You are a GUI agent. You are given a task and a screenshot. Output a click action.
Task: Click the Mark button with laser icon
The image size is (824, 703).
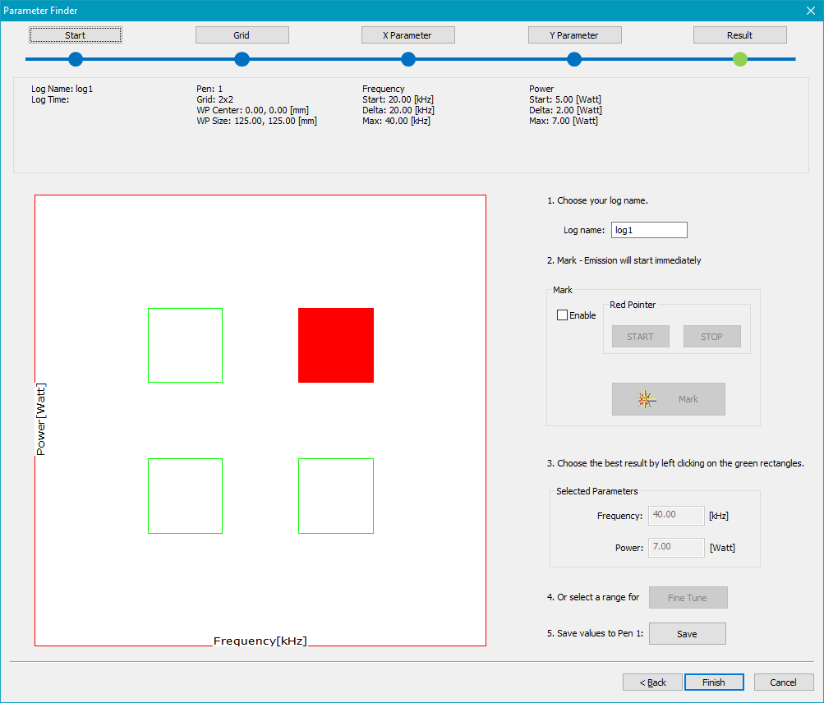click(668, 399)
